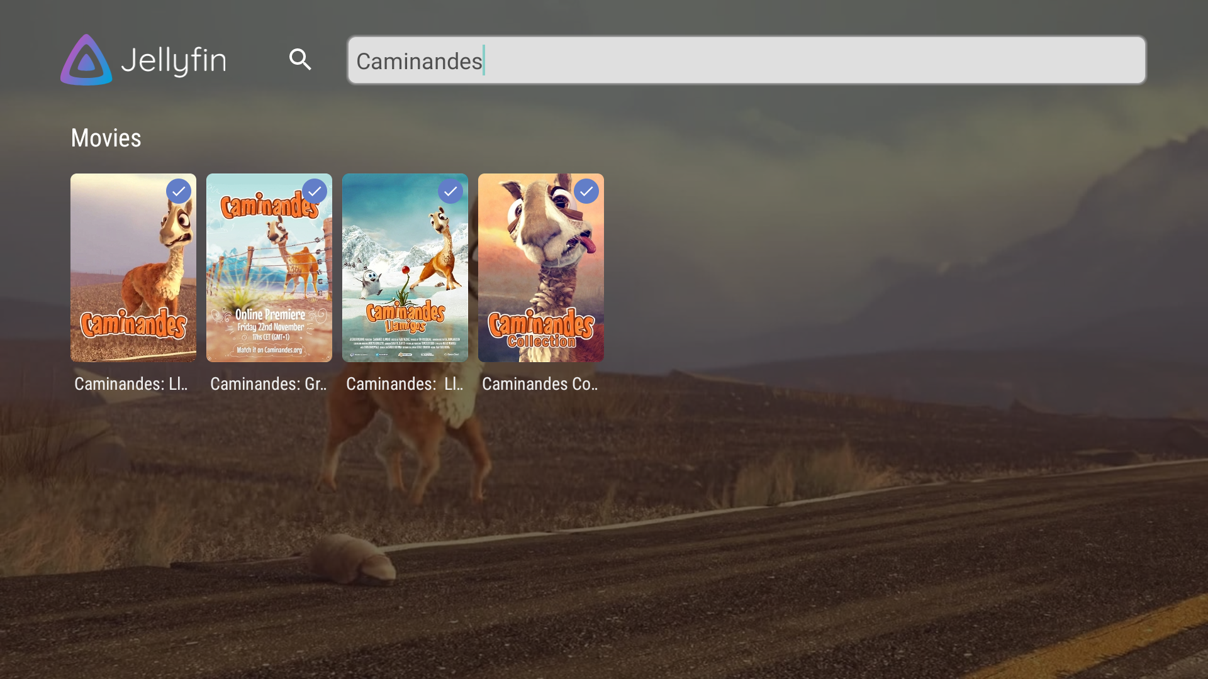Click the Movies section heading
The height and width of the screenshot is (679, 1208).
[105, 138]
